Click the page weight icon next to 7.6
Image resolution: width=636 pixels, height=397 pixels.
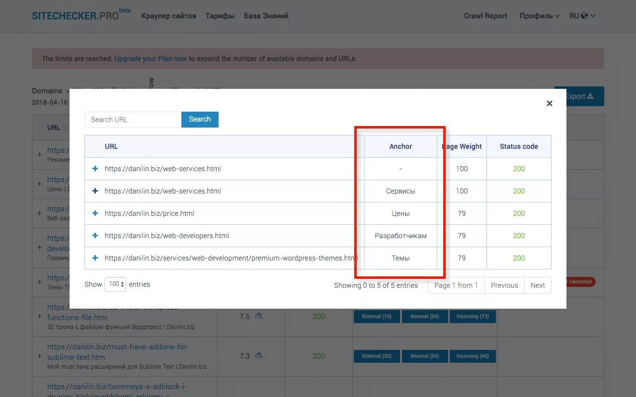point(259,316)
